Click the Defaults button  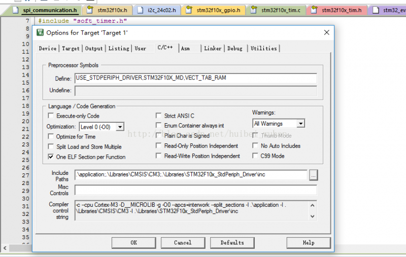(232, 243)
